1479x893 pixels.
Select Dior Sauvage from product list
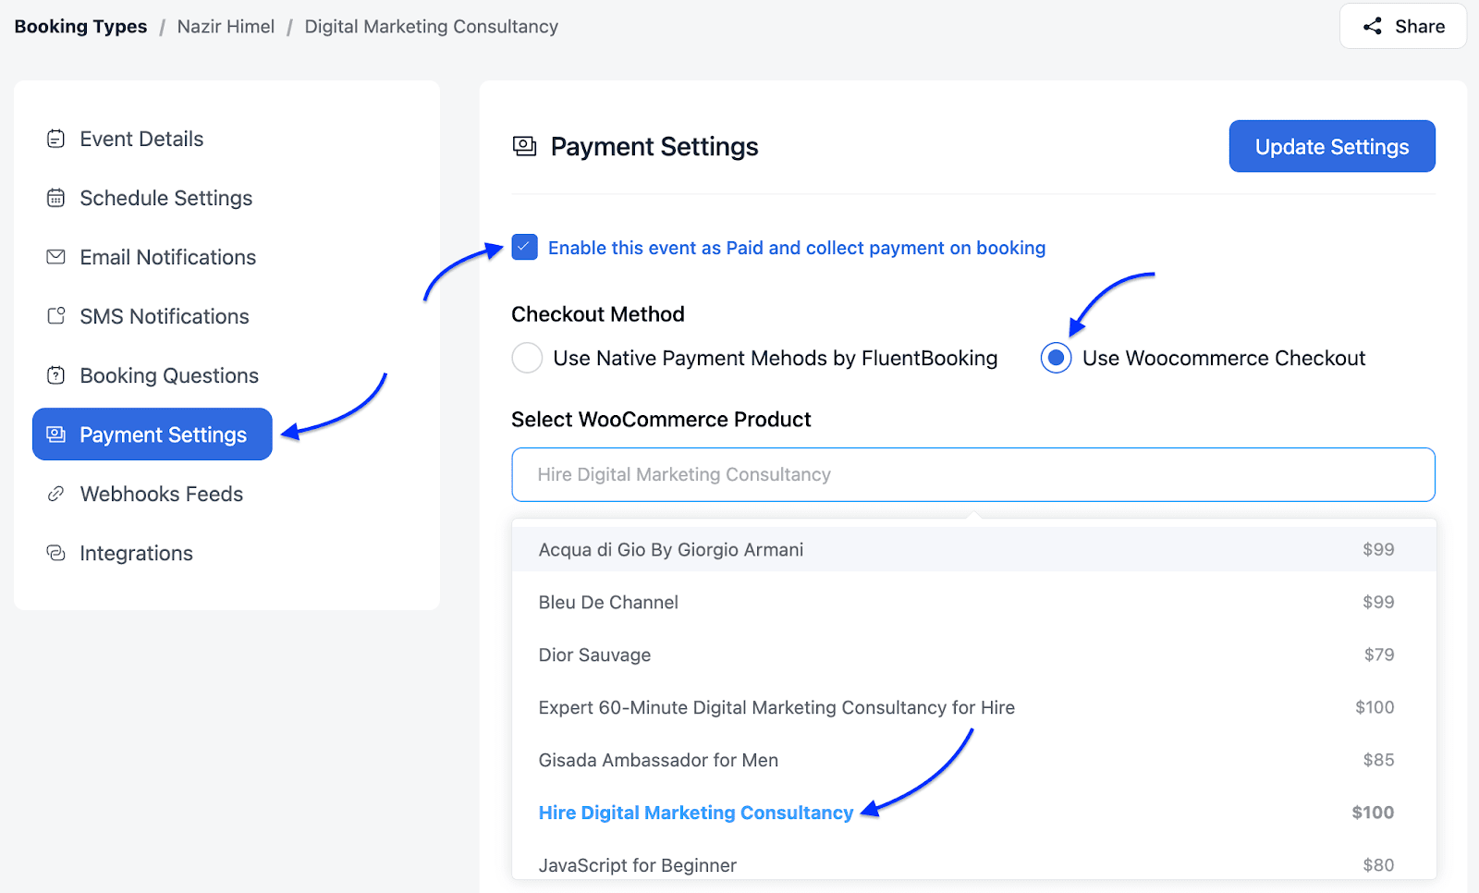[594, 654]
